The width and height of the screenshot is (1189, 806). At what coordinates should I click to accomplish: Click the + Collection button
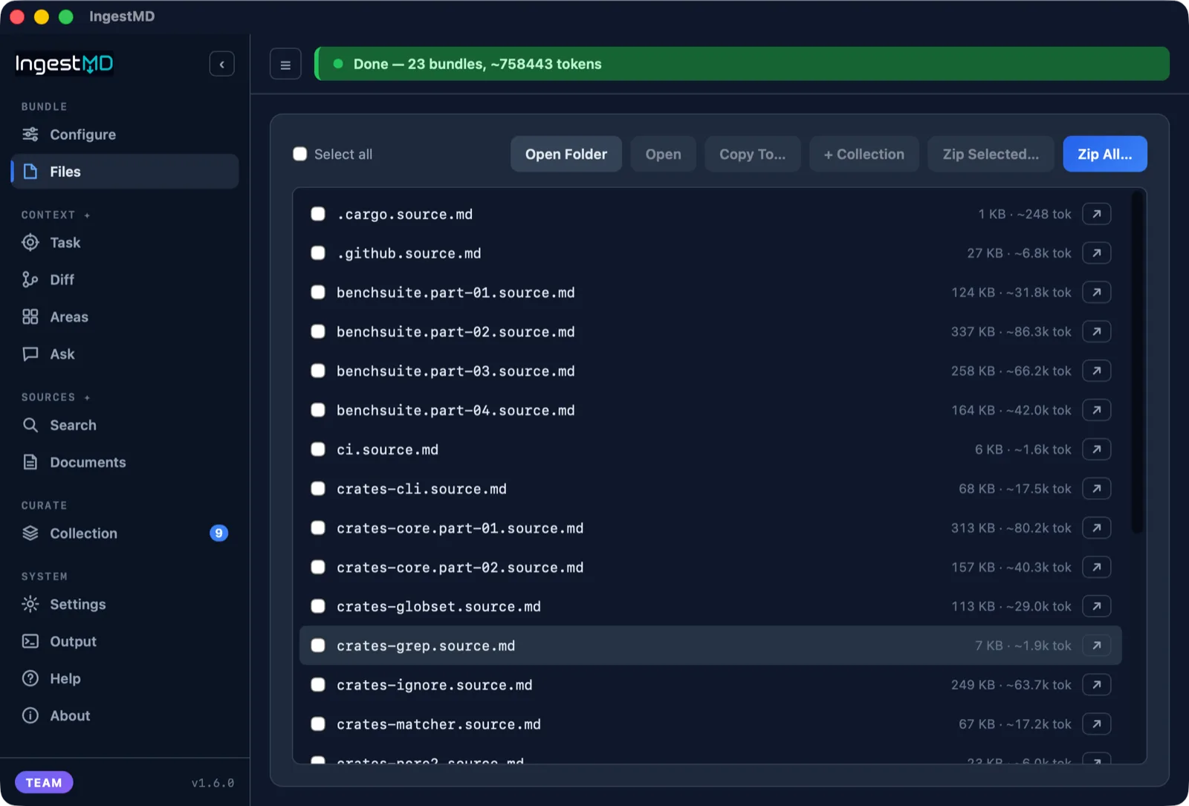tap(864, 154)
